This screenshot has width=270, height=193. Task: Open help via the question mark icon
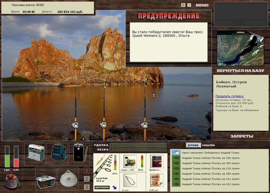(x=189, y=5)
